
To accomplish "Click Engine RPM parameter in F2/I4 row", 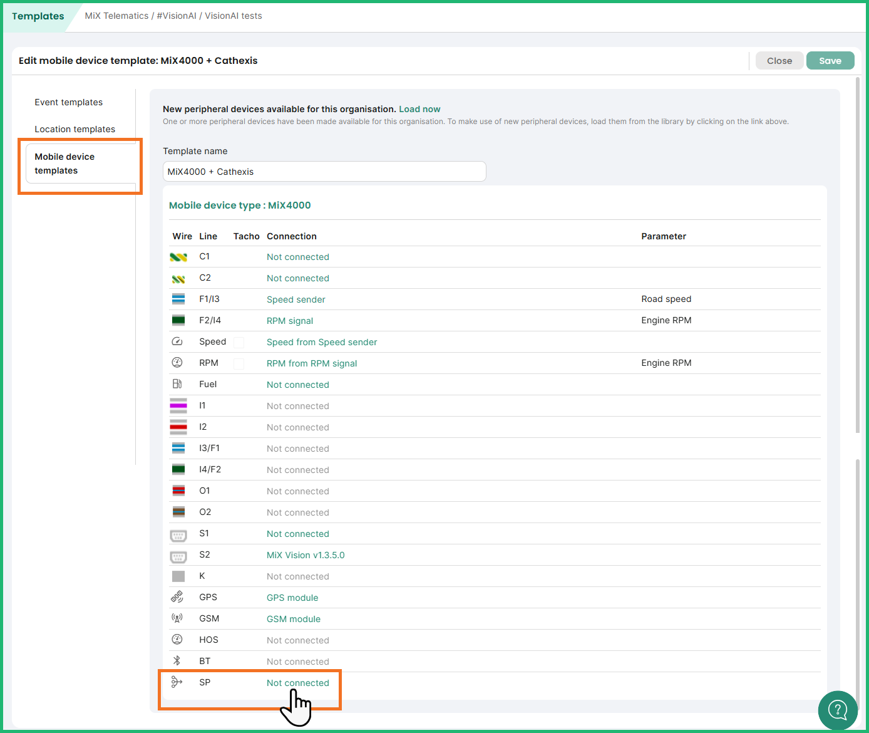I will [x=666, y=320].
